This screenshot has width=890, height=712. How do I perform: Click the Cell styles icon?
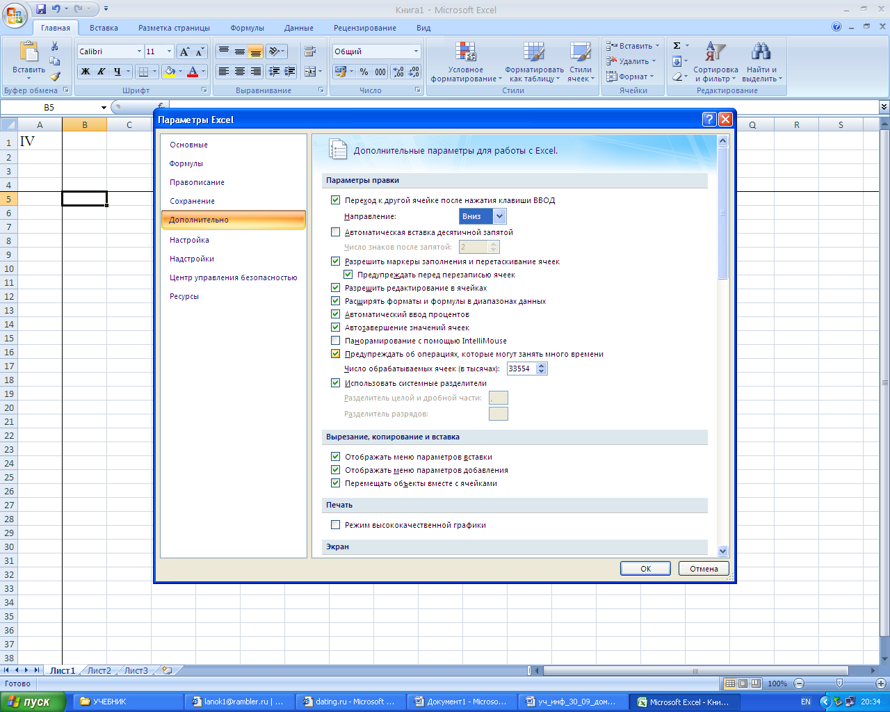point(580,52)
